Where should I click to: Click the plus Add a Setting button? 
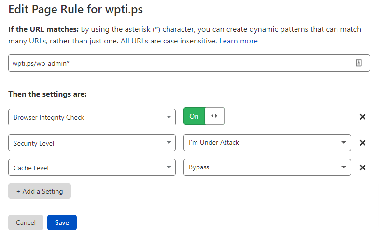click(x=40, y=191)
